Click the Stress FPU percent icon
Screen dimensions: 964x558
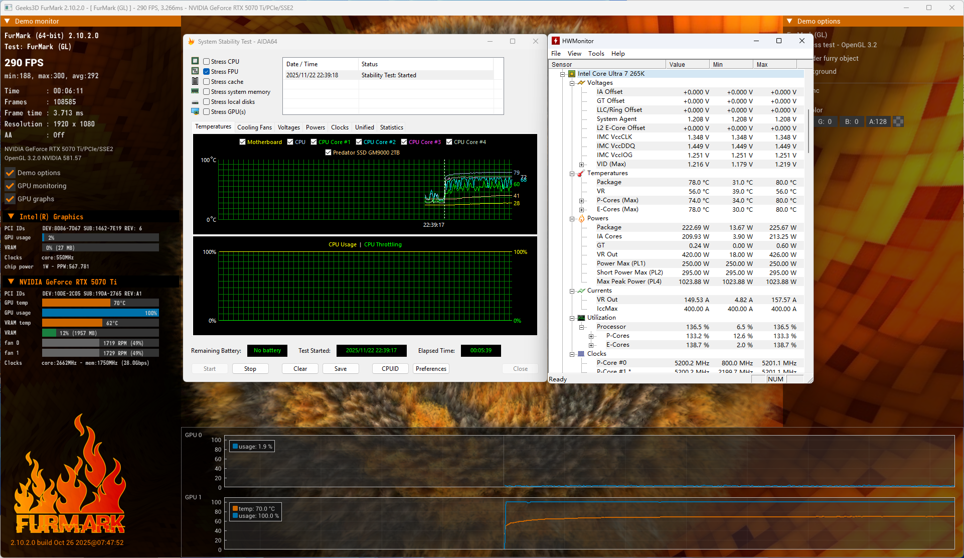click(x=195, y=71)
